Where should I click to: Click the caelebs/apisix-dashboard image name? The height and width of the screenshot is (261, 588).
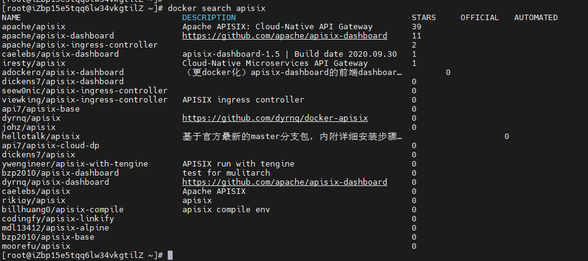coord(60,54)
